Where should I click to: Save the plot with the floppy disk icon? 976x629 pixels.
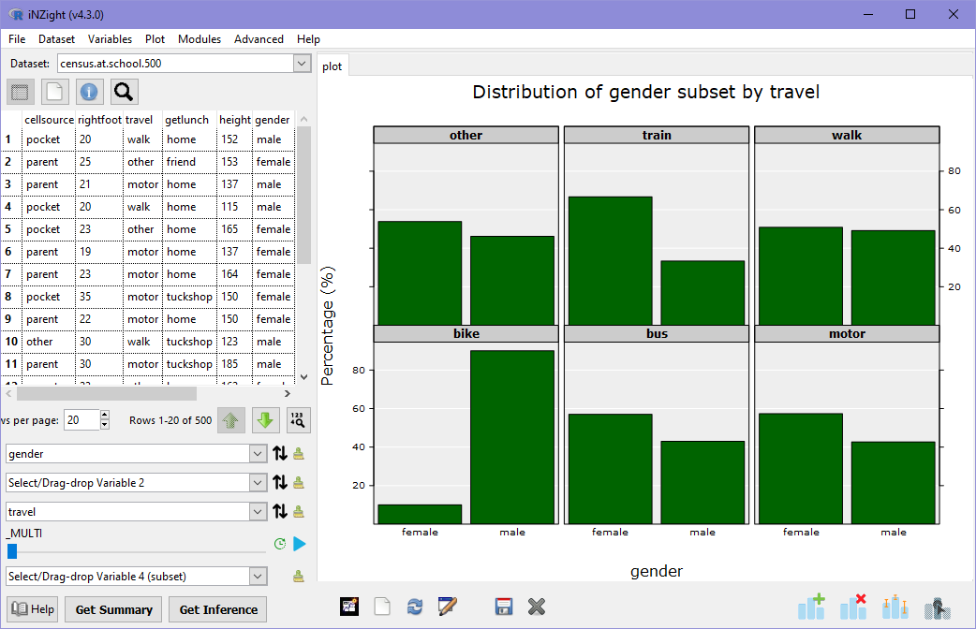click(x=504, y=606)
